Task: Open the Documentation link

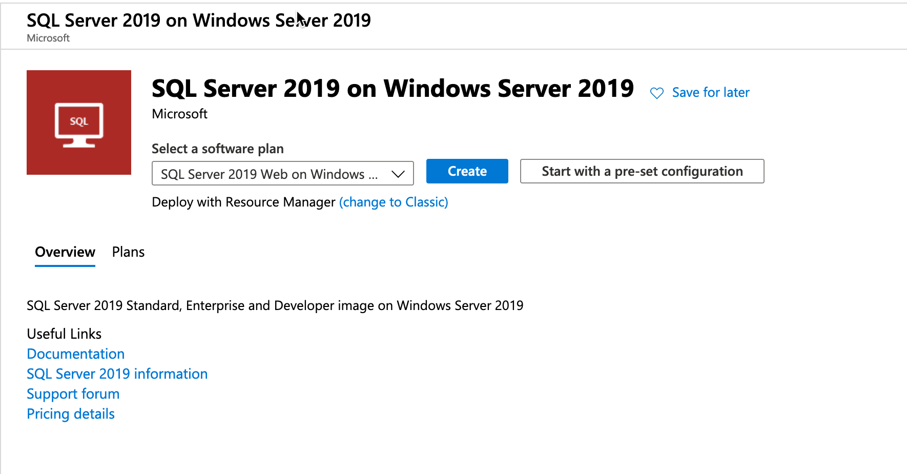Action: (x=75, y=354)
